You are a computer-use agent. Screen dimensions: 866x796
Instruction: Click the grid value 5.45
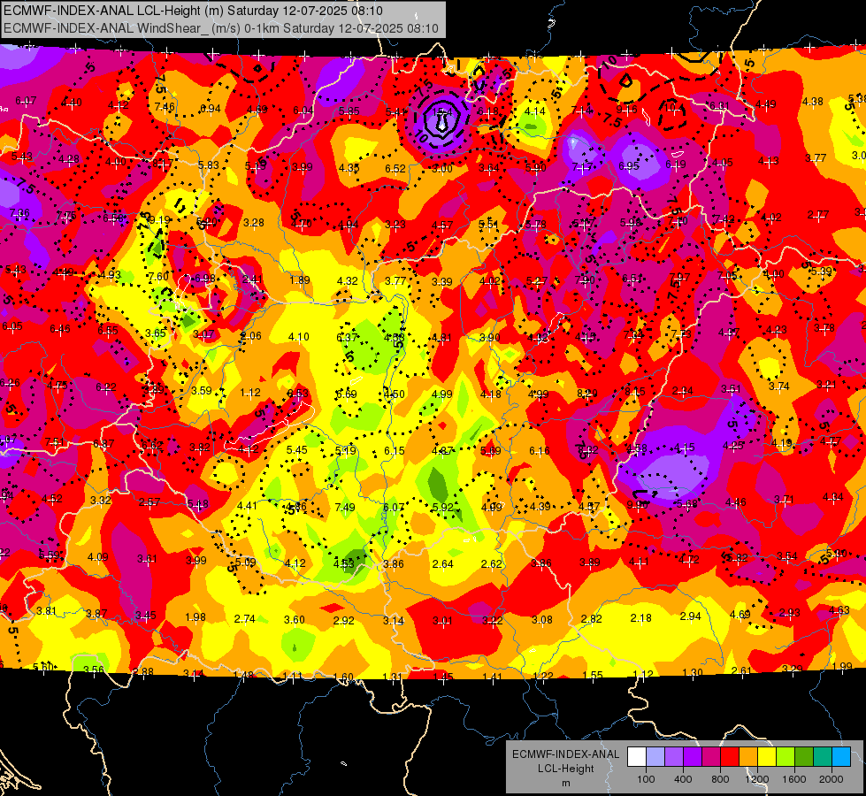pyautogui.click(x=297, y=449)
